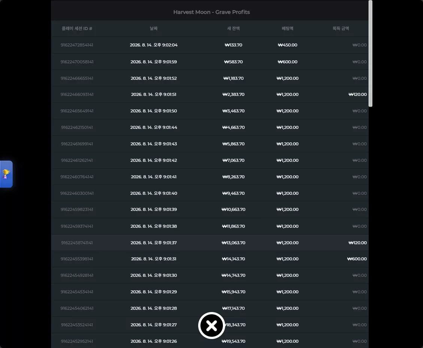Select session ID 9162247005814​1
Viewport: 423px width, 348px height.
click(77, 62)
